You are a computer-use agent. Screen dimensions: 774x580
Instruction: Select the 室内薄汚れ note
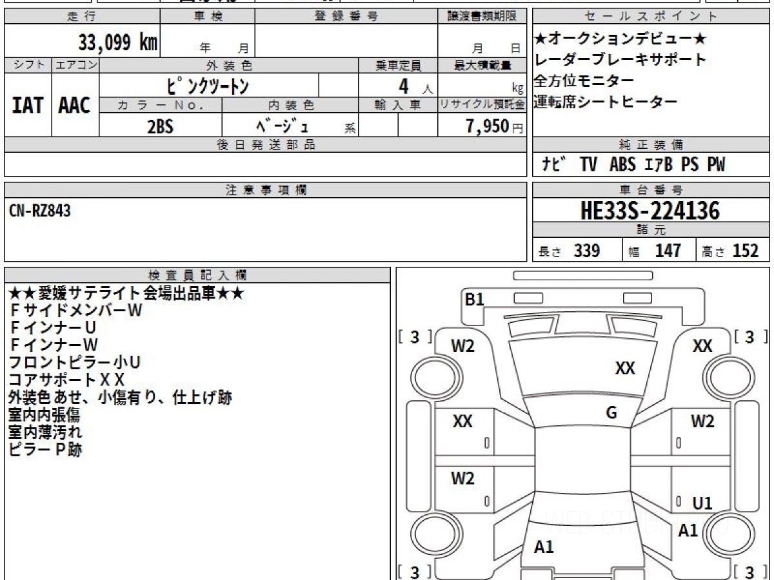point(45,432)
